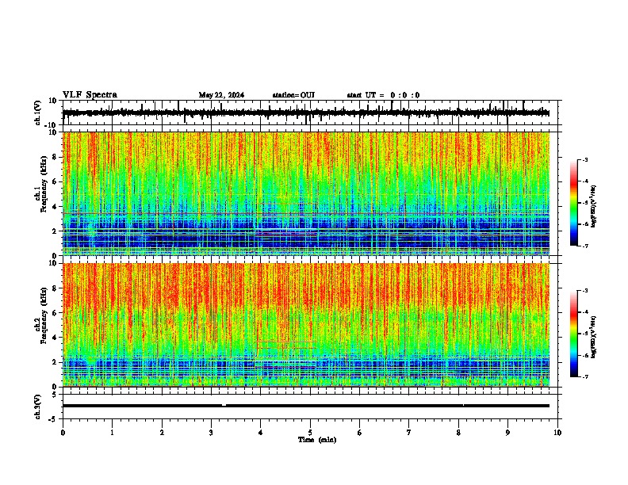The width and height of the screenshot is (628, 485).
Task: Click the 6 kHz tick on ch.1 frequency axis
Action: coord(55,181)
